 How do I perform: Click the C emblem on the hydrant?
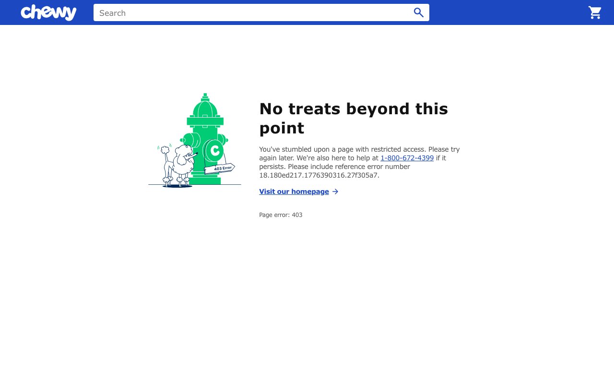214,151
